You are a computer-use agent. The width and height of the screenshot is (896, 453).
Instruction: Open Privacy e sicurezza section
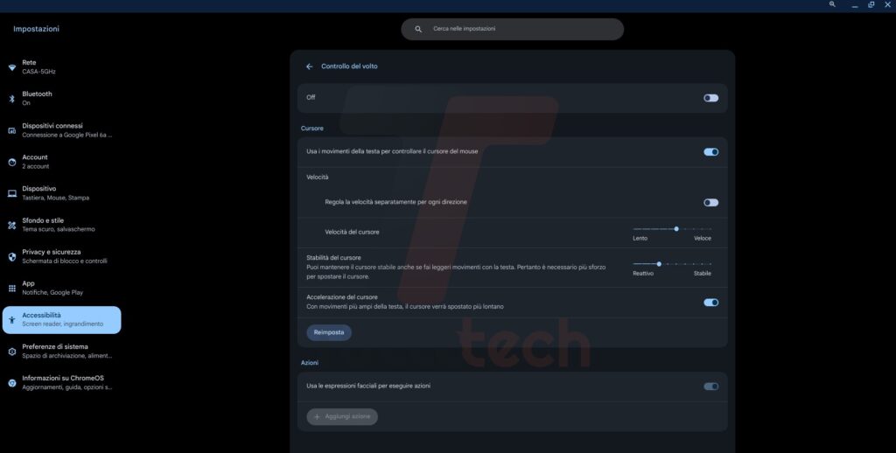point(62,257)
